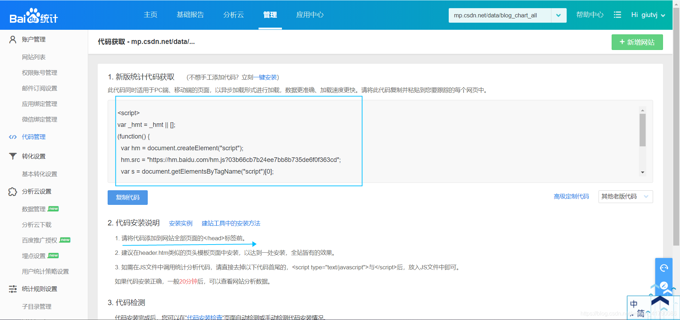
Task: Click the 统计规则设置 section heading
Action: [40, 289]
